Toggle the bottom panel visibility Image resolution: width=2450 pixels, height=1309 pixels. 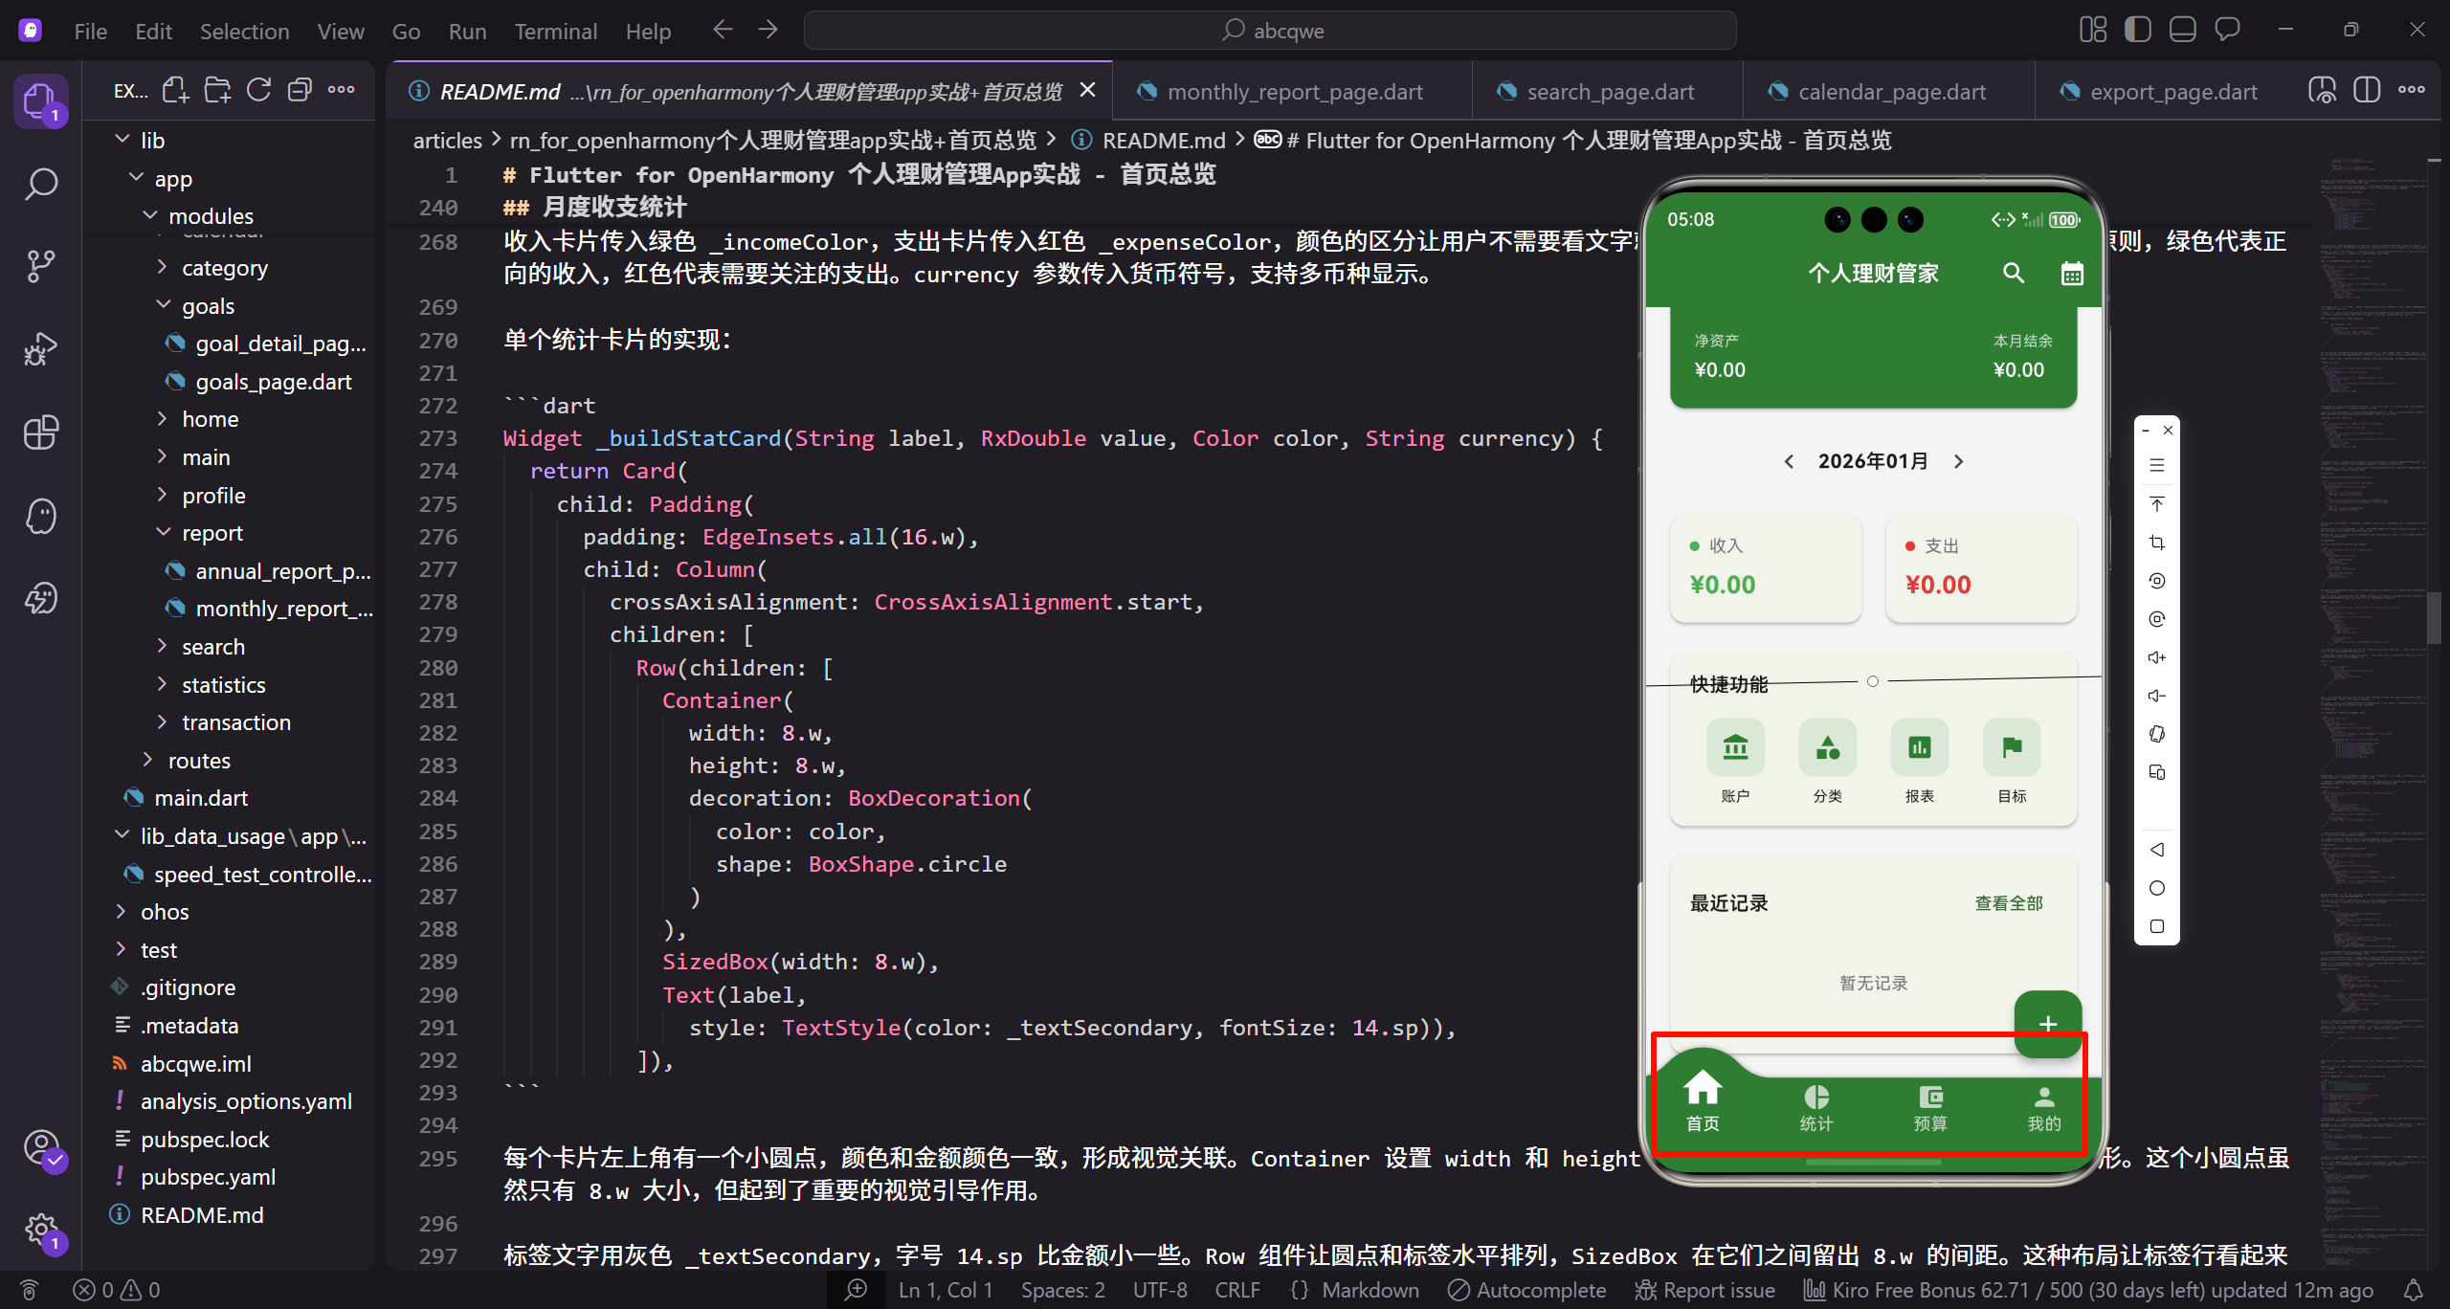click(2182, 29)
